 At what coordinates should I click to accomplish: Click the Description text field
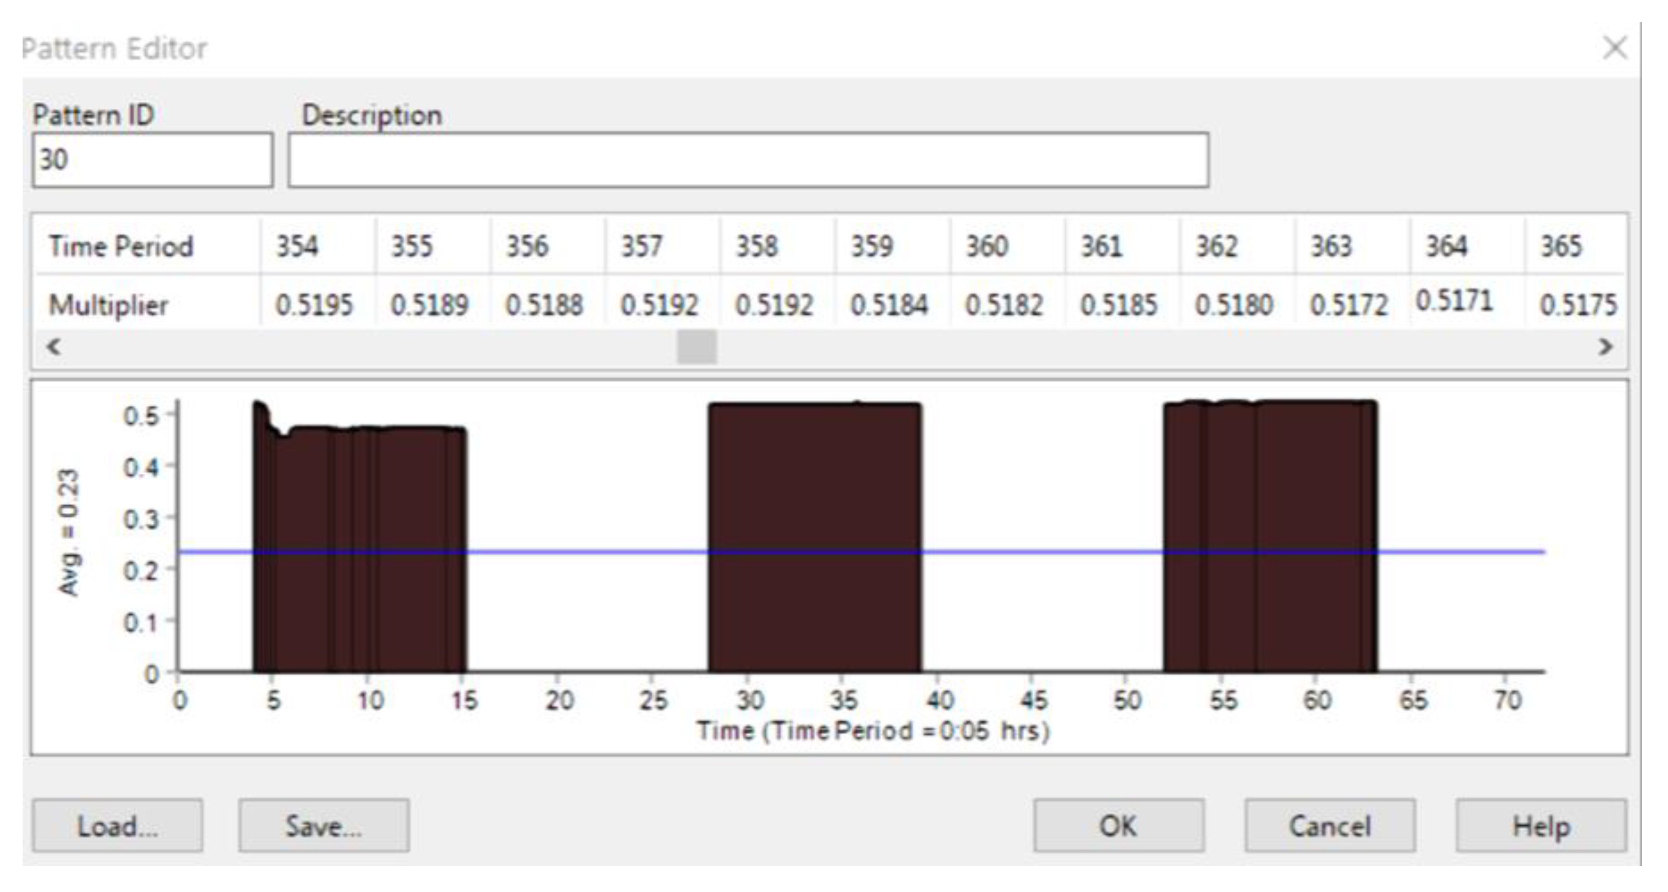point(748,160)
